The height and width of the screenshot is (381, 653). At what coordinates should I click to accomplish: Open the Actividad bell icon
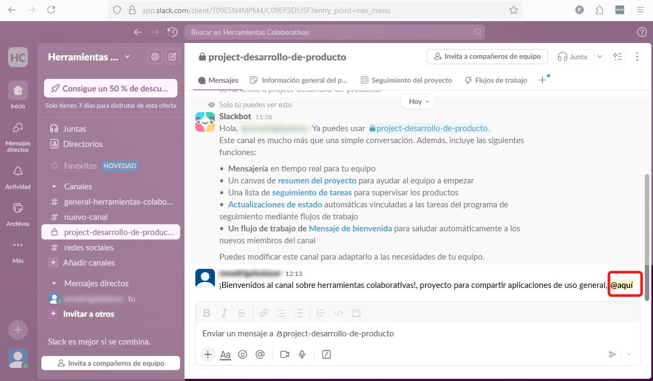click(x=18, y=171)
